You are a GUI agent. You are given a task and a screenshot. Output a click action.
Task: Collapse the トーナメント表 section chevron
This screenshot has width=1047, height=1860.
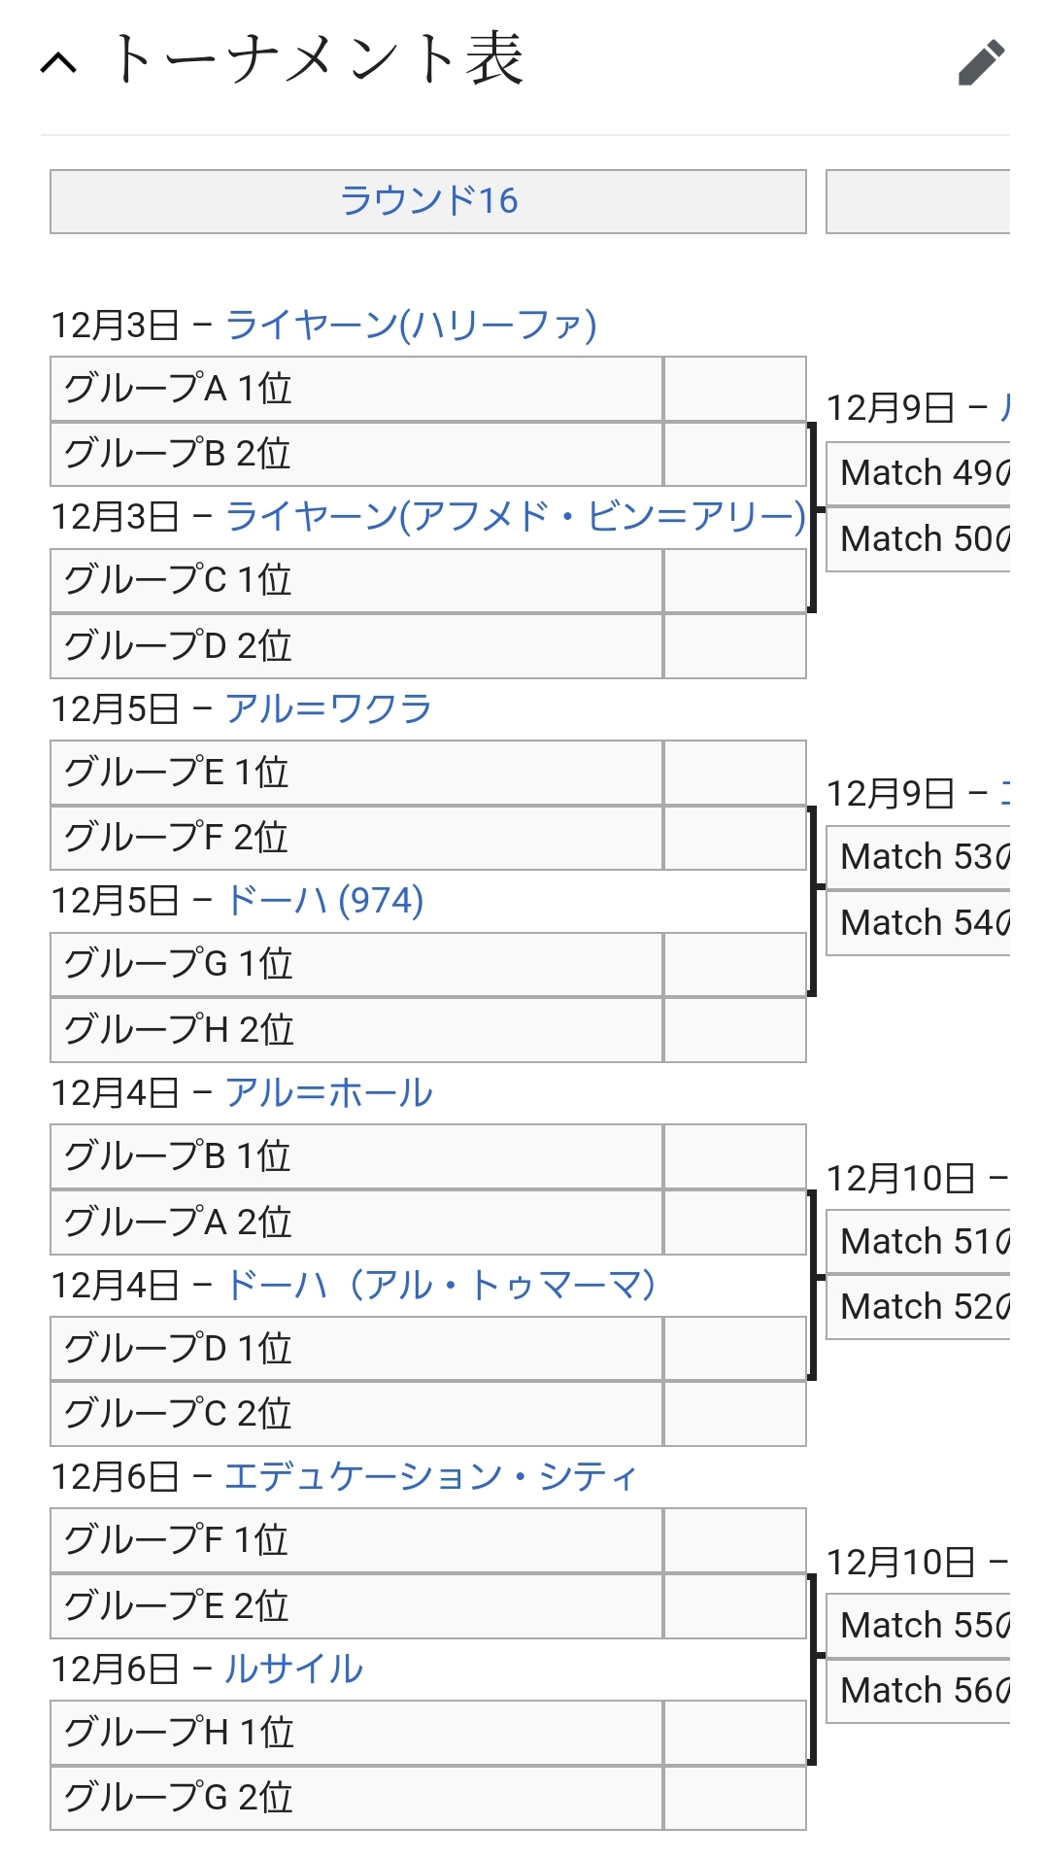pos(59,64)
